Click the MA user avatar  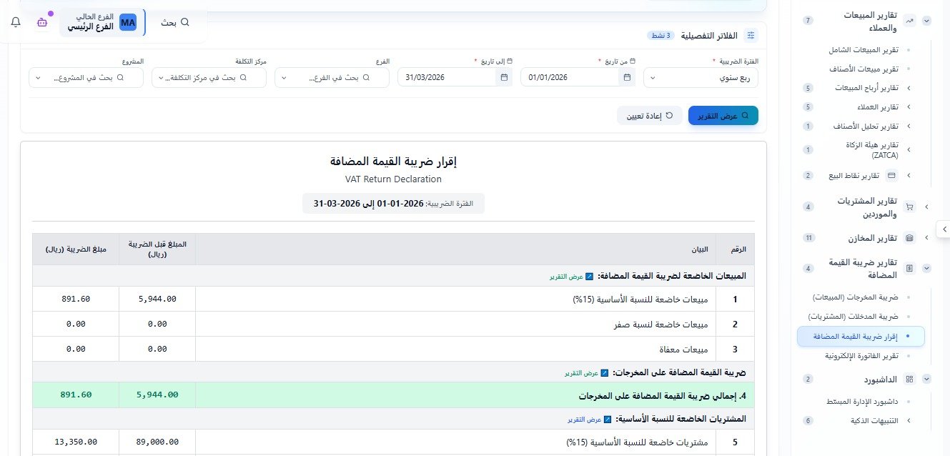[128, 22]
